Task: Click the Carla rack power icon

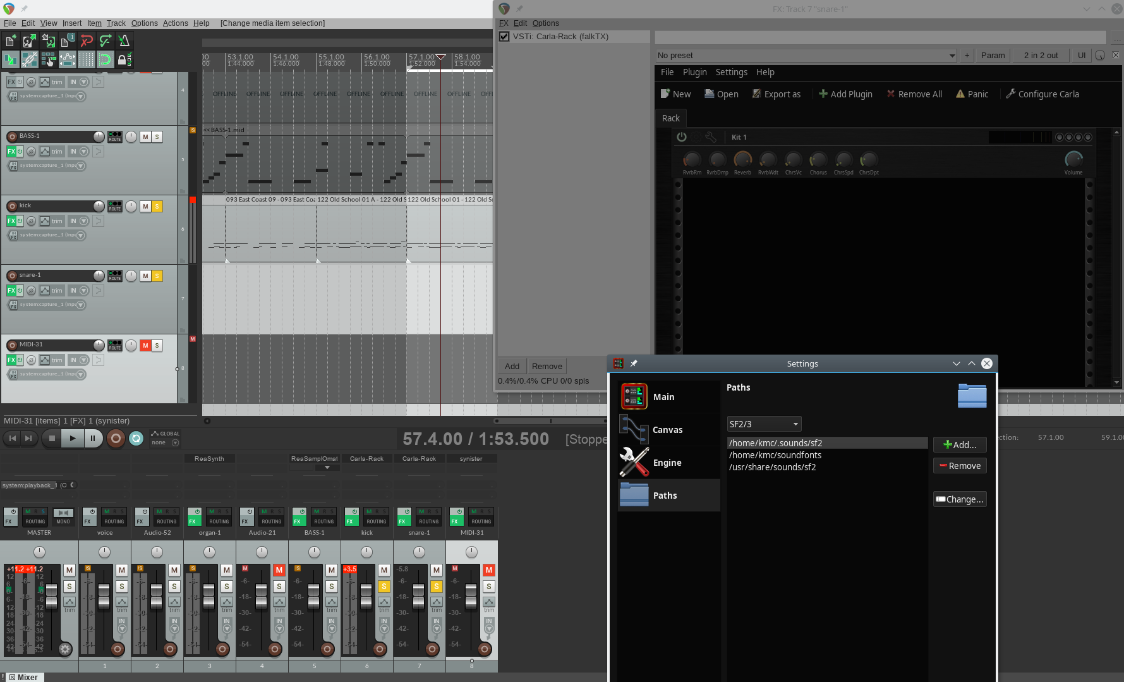Action: click(681, 137)
